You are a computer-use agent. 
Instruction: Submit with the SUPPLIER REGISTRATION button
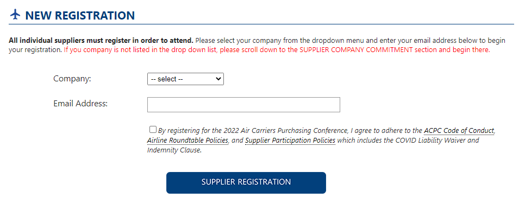pos(246,183)
